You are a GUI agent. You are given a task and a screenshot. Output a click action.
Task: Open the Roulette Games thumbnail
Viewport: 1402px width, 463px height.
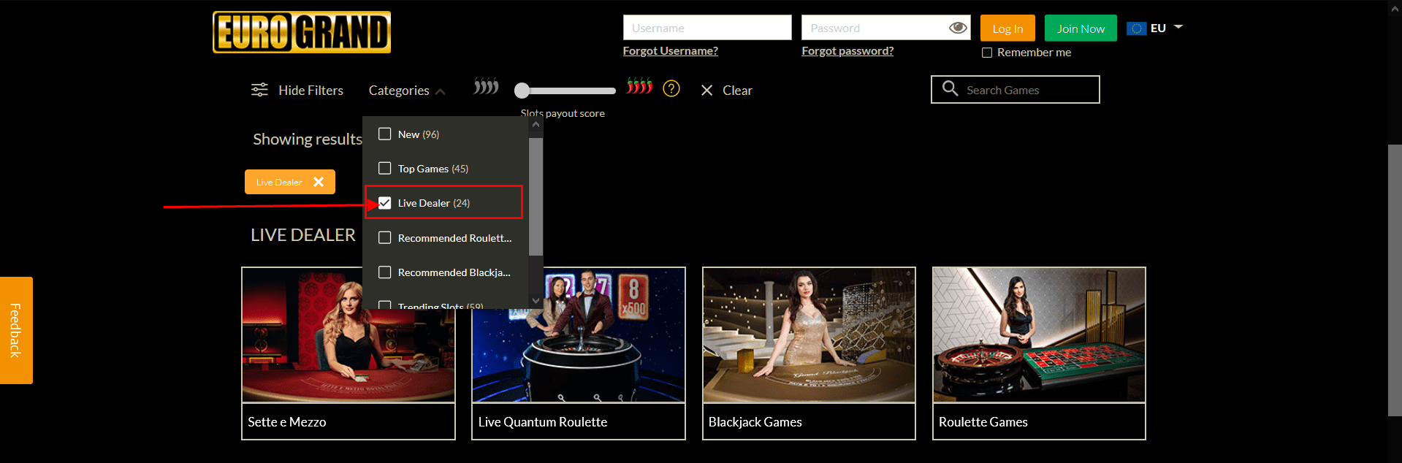1039,335
